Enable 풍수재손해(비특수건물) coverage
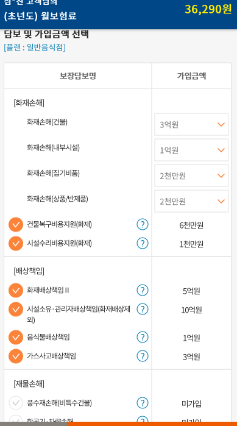This screenshot has width=237, height=426. pyautogui.click(x=16, y=403)
